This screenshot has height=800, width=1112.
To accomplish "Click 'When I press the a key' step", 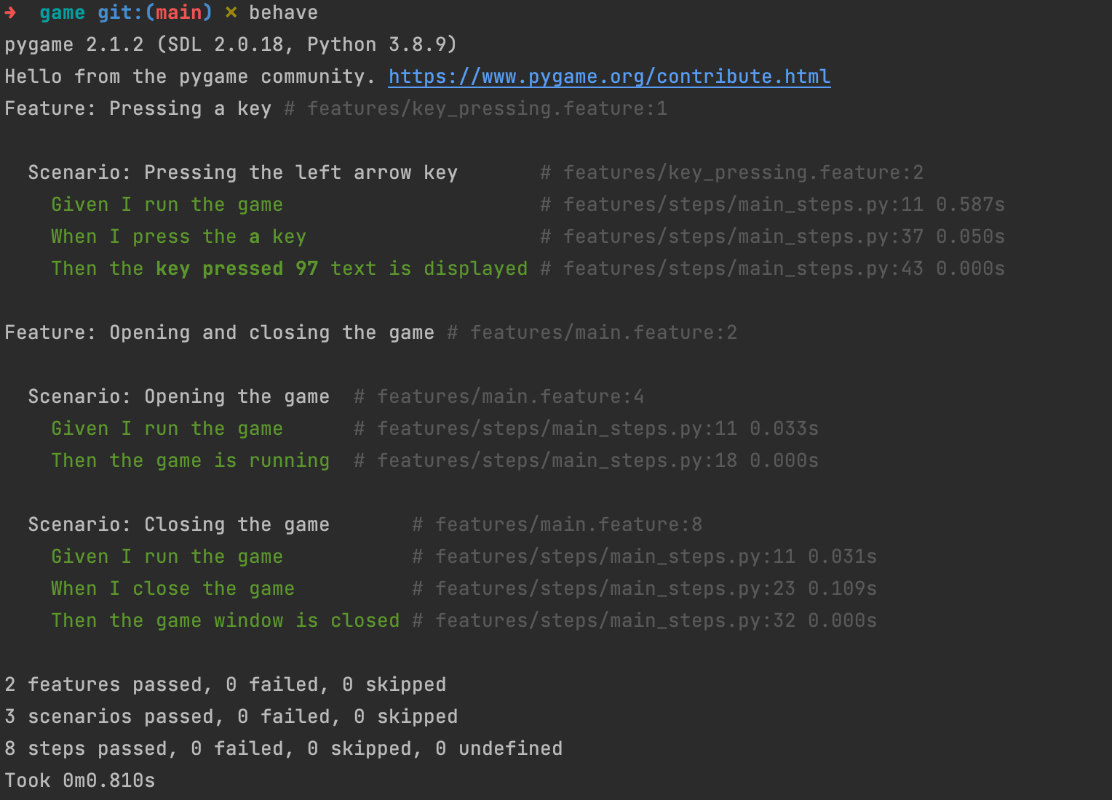I will point(178,236).
